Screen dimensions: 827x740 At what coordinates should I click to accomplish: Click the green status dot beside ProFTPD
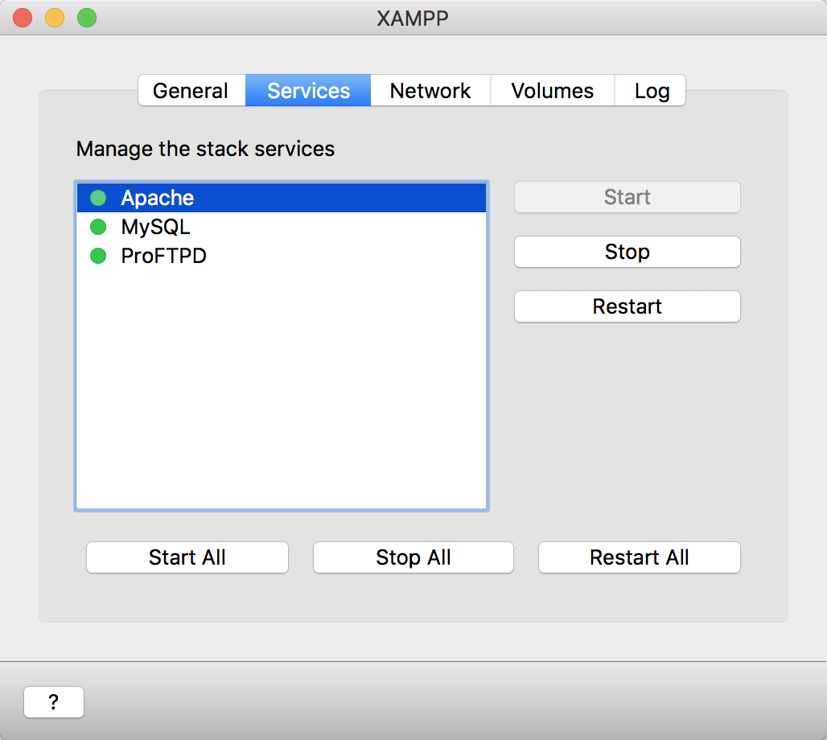[98, 256]
